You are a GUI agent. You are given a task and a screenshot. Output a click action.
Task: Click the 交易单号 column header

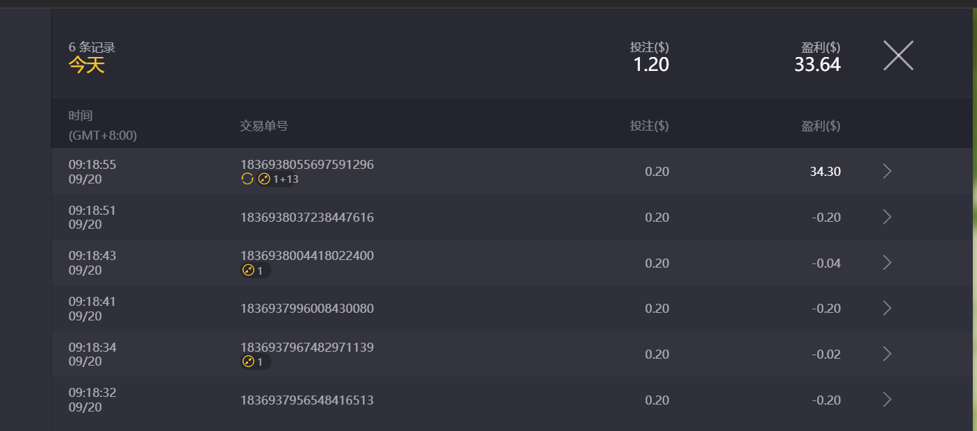(263, 126)
